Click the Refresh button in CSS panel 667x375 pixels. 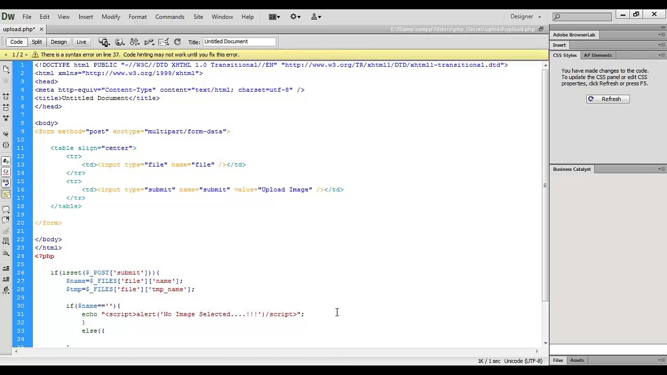click(x=608, y=99)
